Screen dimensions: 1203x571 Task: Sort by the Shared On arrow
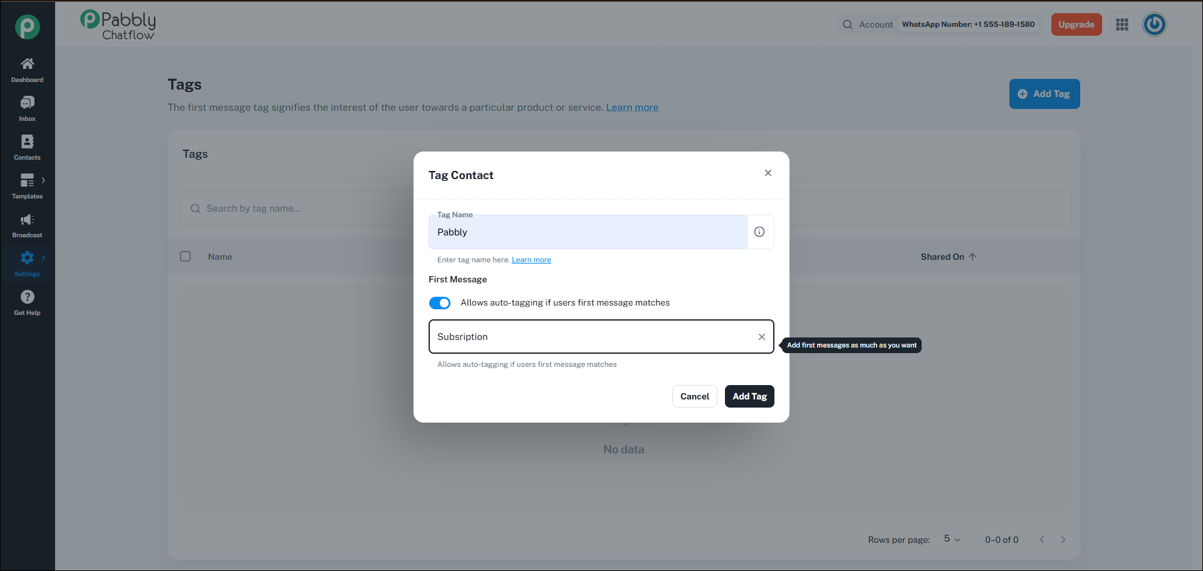pyautogui.click(x=972, y=257)
